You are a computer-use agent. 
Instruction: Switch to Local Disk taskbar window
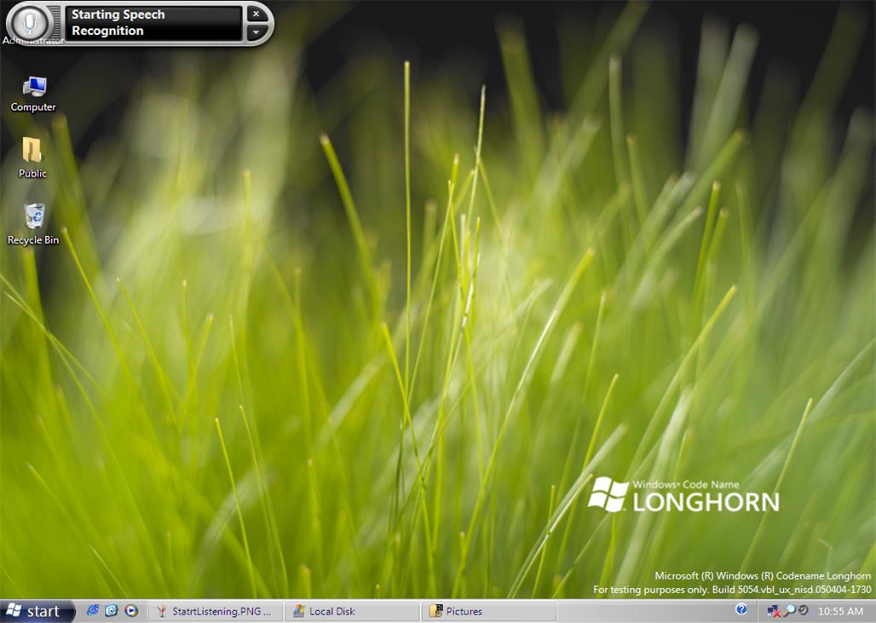[x=352, y=611]
